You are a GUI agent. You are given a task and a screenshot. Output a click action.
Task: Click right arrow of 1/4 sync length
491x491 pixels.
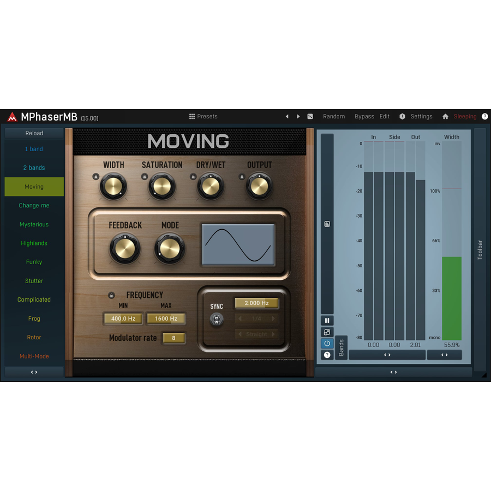click(273, 319)
